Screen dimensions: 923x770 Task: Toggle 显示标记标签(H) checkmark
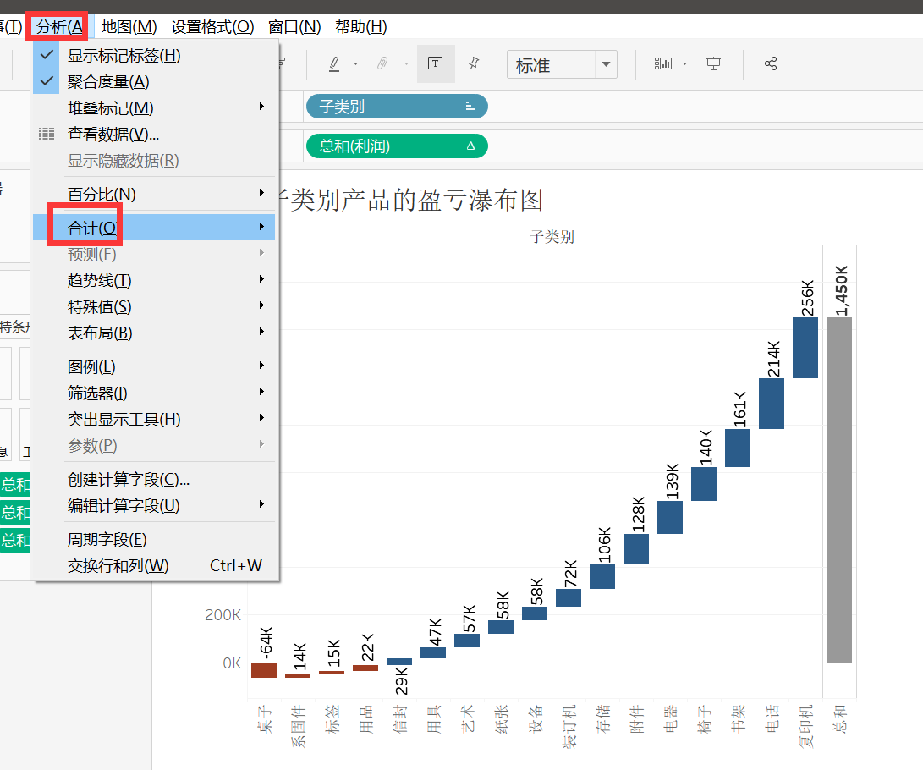click(154, 55)
